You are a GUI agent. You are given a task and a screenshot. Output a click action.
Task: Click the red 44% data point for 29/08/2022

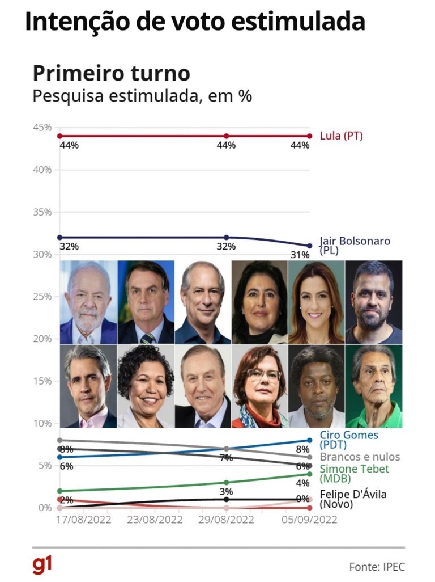(x=227, y=136)
